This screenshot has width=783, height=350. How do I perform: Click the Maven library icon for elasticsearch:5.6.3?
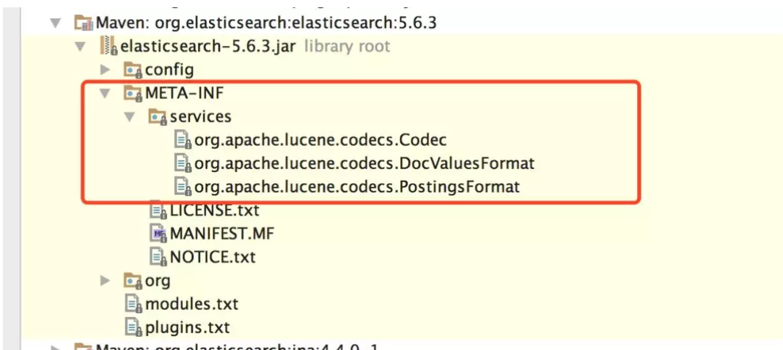pos(84,23)
